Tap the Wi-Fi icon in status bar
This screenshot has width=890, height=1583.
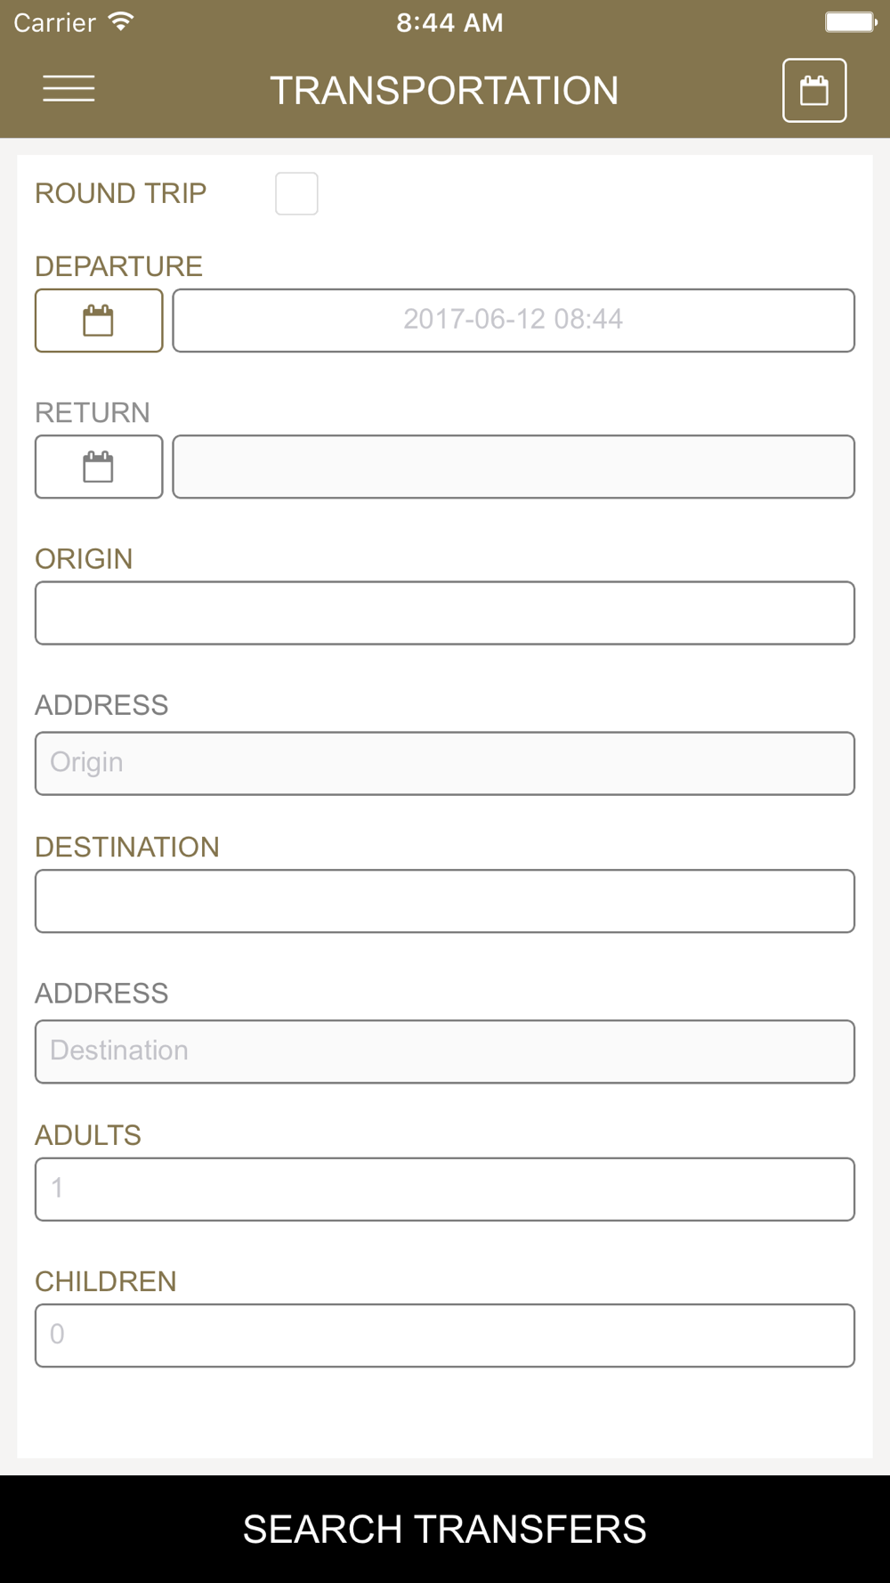point(121,21)
